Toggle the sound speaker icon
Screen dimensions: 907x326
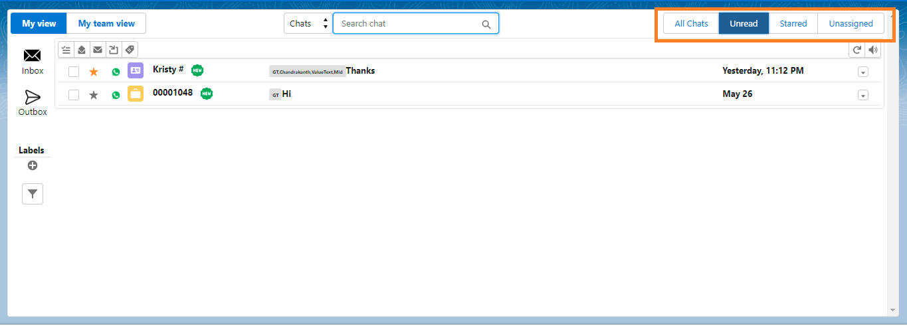click(x=873, y=50)
